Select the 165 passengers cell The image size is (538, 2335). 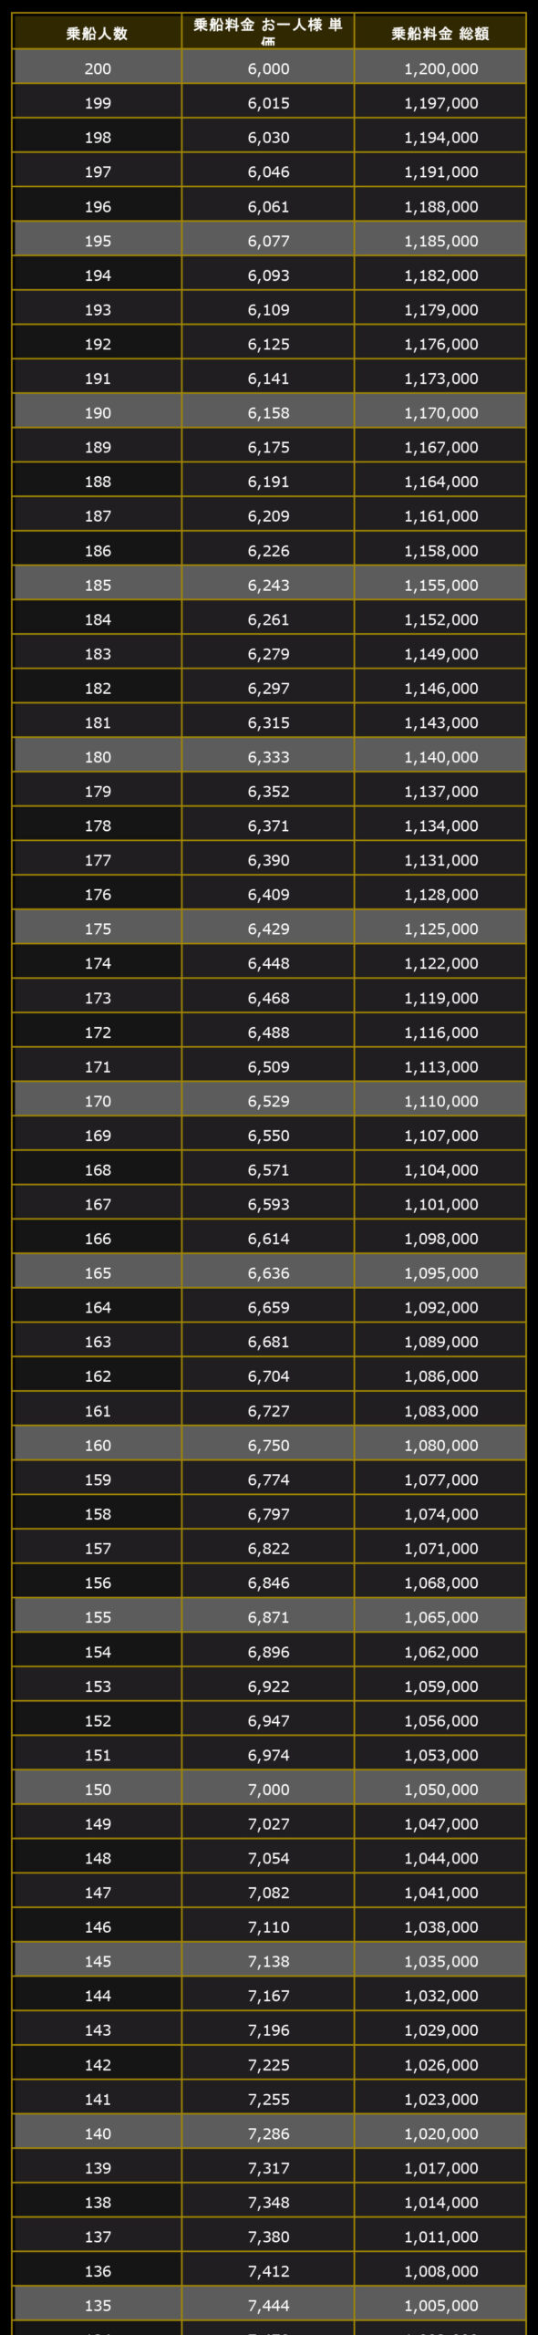coord(97,1272)
